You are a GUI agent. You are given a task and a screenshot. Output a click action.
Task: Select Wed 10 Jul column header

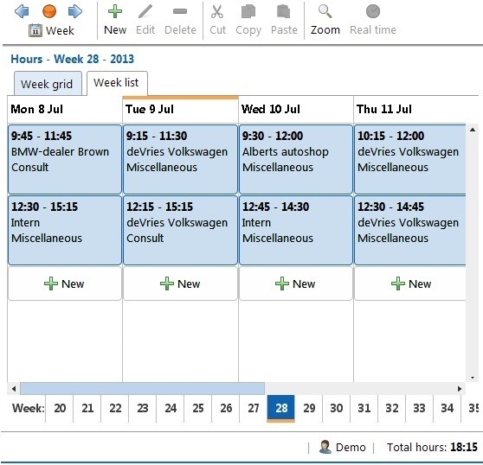click(x=296, y=109)
